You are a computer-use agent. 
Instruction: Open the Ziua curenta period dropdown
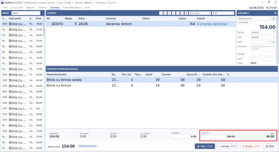coord(200,13)
